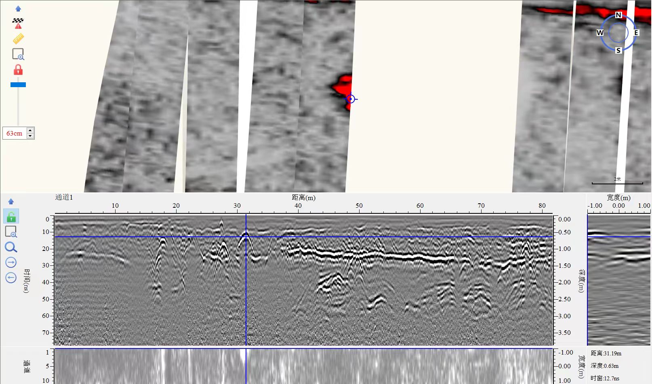The height and width of the screenshot is (384, 652).
Task: Go to next profile with right arrow
Action: pyautogui.click(x=11, y=263)
